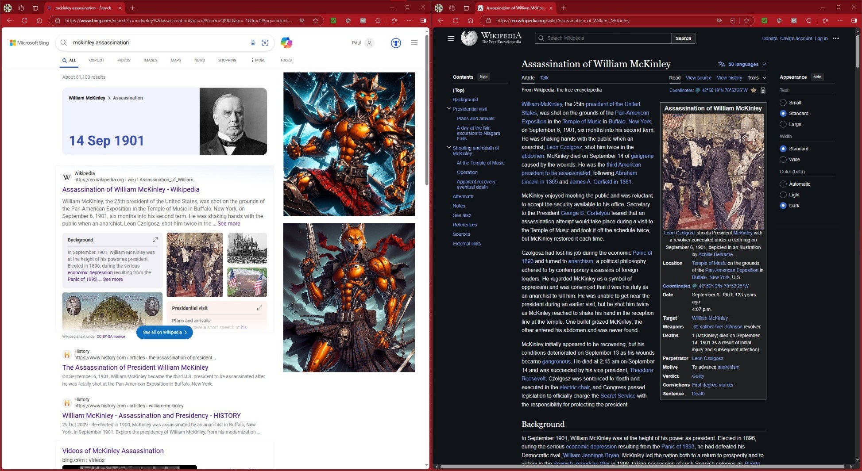Open McKinley portrait thumbnail on Bing

[233, 121]
